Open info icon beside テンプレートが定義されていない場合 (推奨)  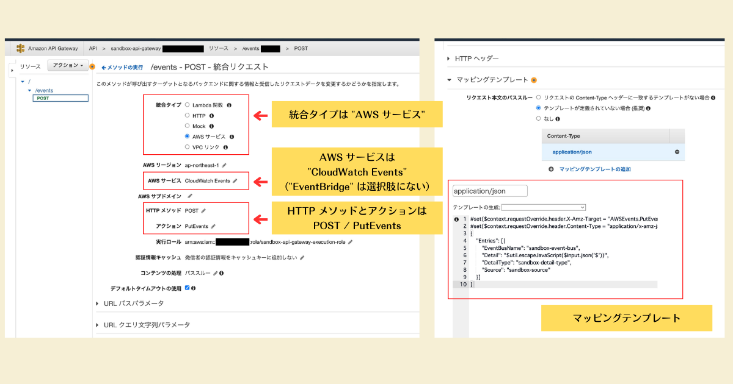click(648, 108)
